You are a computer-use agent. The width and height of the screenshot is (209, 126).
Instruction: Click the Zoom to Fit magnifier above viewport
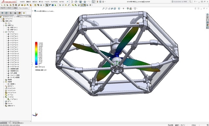pyautogui.click(x=103, y=8)
